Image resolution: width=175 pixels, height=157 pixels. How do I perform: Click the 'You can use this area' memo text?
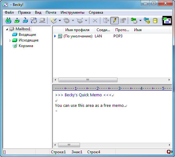[x=90, y=105]
